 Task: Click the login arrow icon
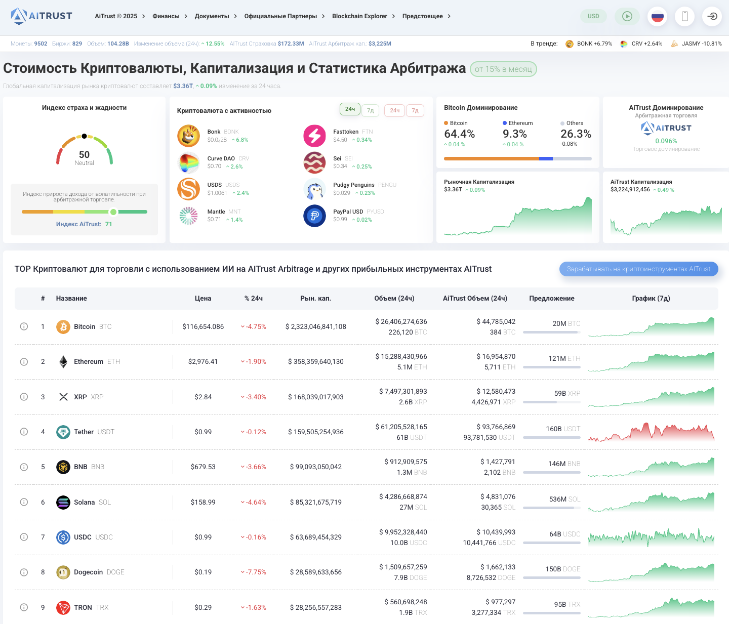tap(712, 16)
